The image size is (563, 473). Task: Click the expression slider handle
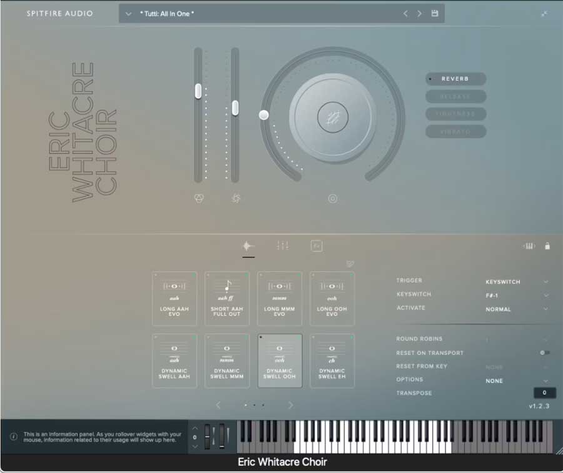198,91
